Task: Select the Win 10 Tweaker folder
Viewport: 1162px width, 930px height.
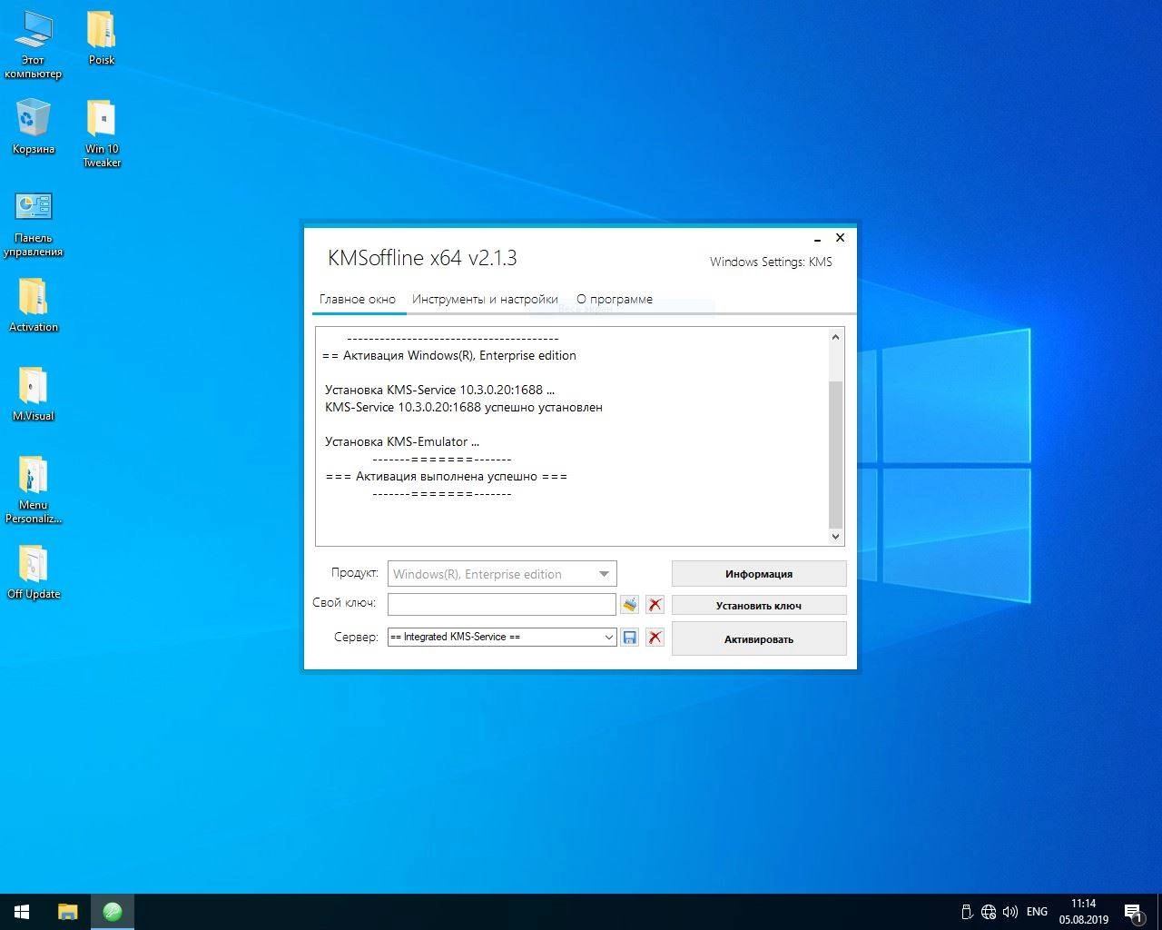Action: (102, 134)
